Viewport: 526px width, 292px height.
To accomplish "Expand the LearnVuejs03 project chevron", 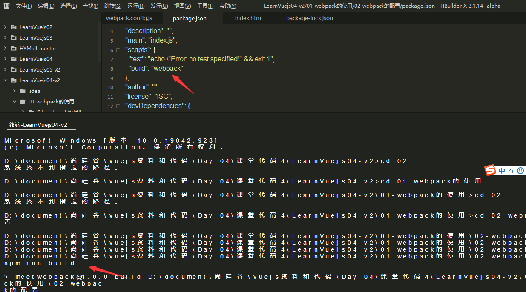I will point(5,37).
